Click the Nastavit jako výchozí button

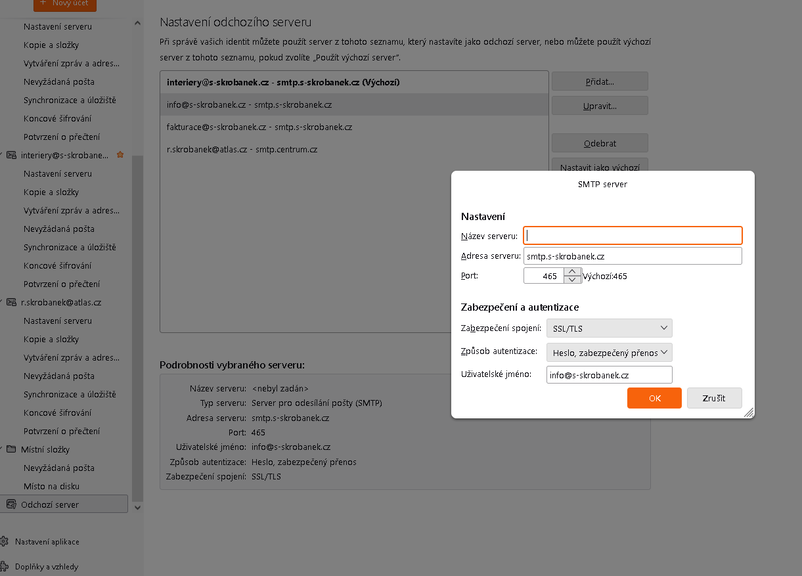coord(600,165)
